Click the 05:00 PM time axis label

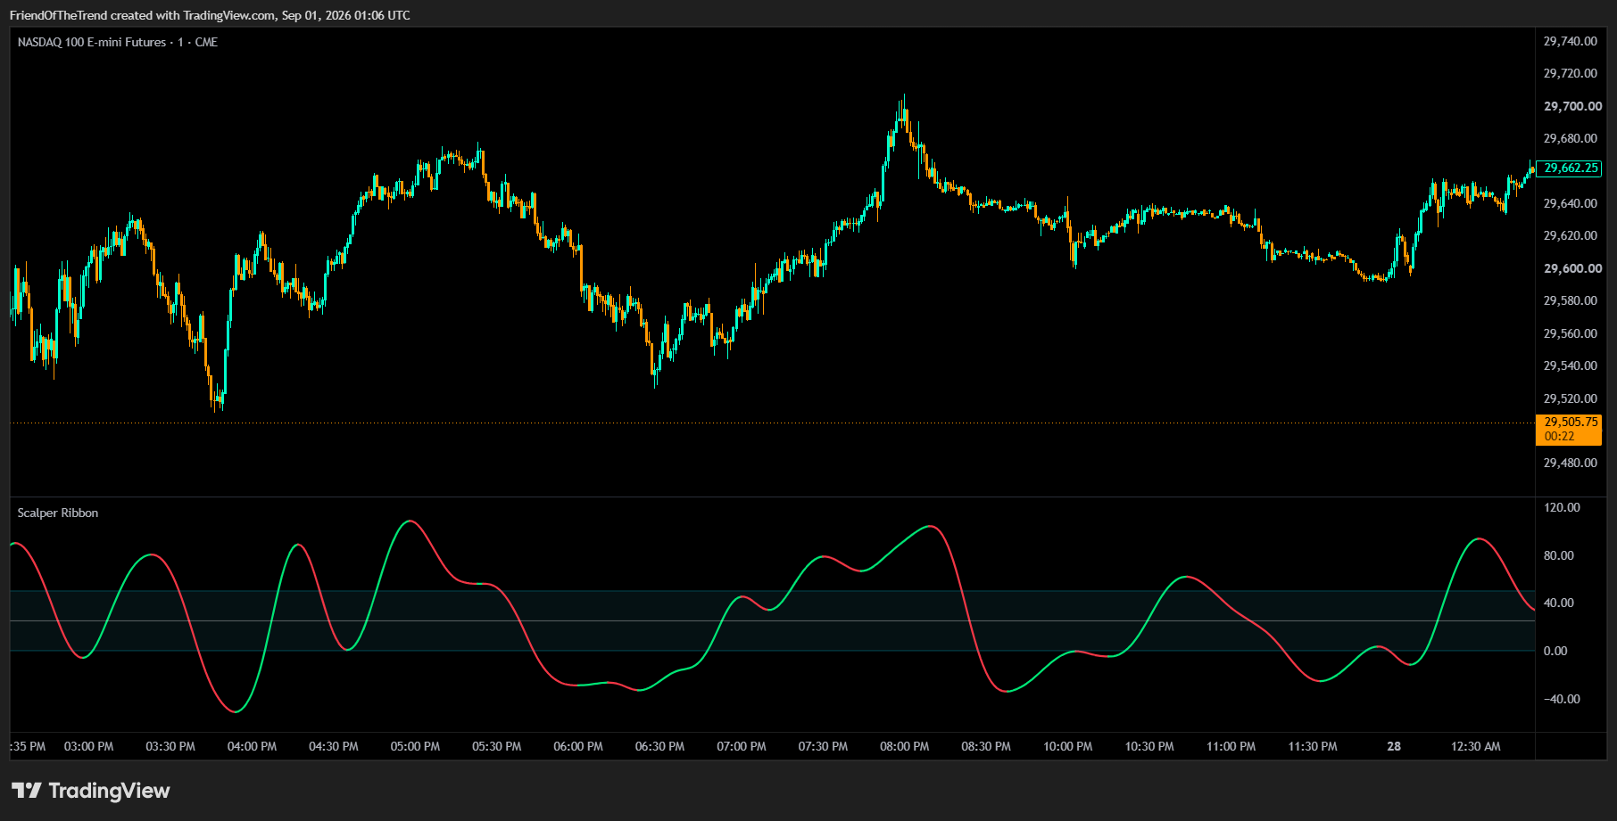(x=415, y=746)
